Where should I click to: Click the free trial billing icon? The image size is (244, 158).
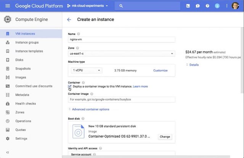point(217,6)
